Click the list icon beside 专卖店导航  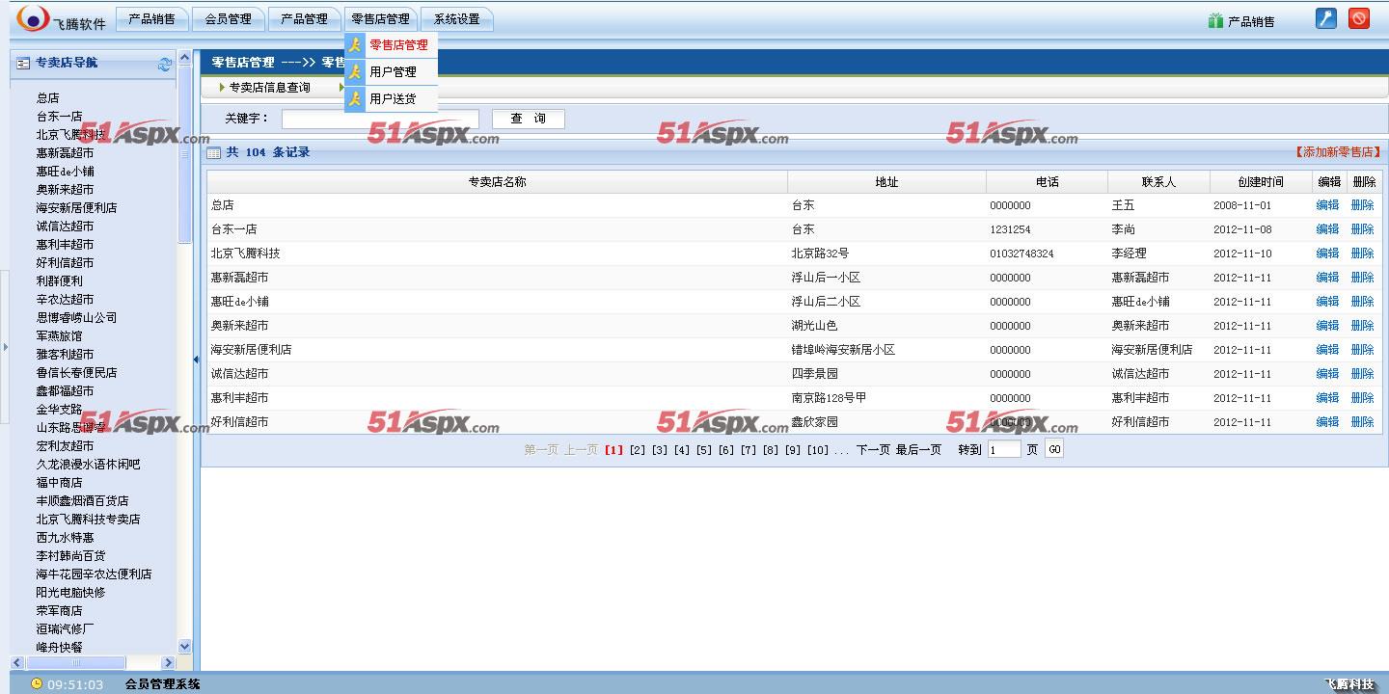pyautogui.click(x=23, y=64)
